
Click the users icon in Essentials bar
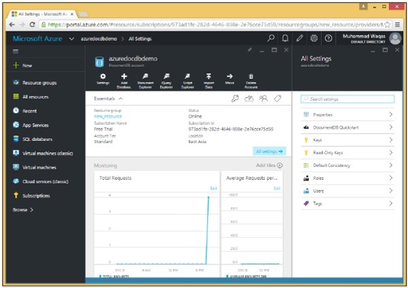(x=263, y=99)
